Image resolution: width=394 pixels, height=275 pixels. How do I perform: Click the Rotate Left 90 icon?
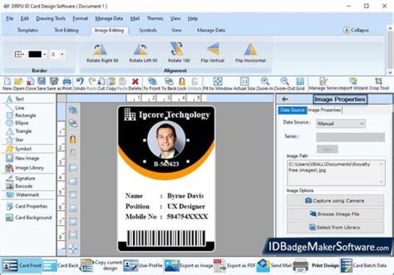pos(141,49)
